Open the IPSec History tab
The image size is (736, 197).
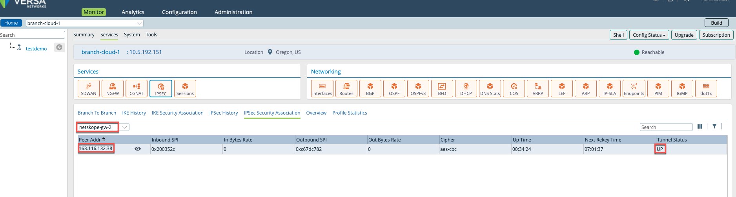tap(224, 113)
